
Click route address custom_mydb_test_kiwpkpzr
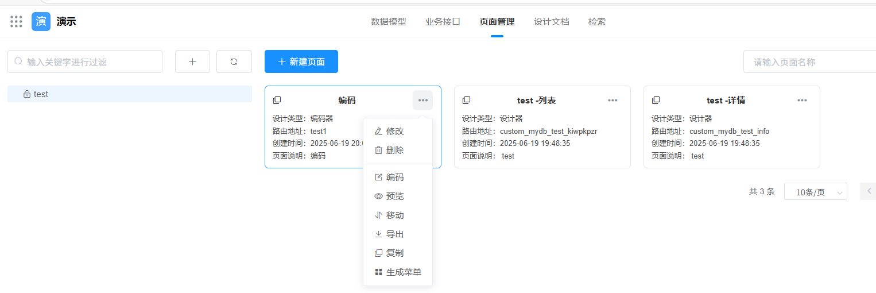pos(549,131)
